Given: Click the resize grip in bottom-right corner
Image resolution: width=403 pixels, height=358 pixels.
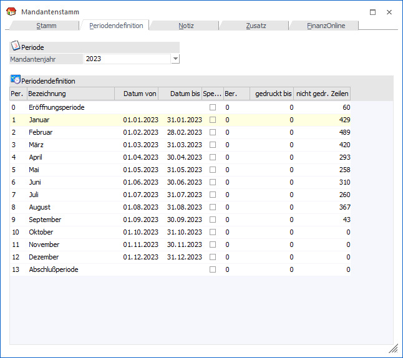Looking at the screenshot, I should point(393,349).
